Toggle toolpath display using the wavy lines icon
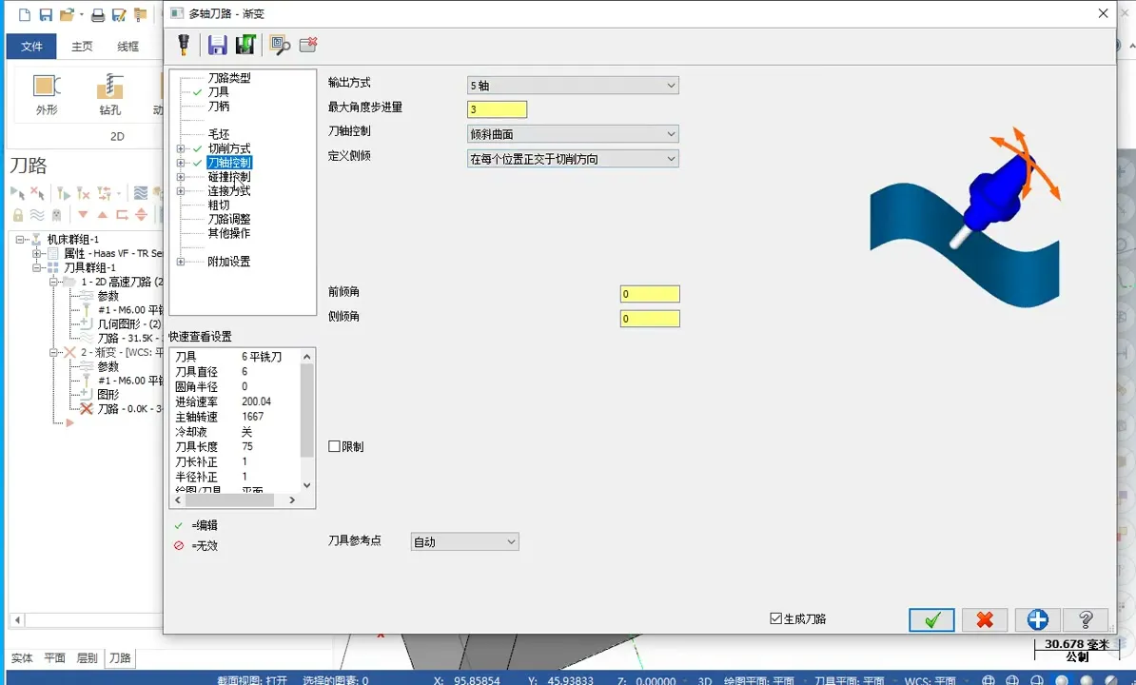 click(x=141, y=193)
